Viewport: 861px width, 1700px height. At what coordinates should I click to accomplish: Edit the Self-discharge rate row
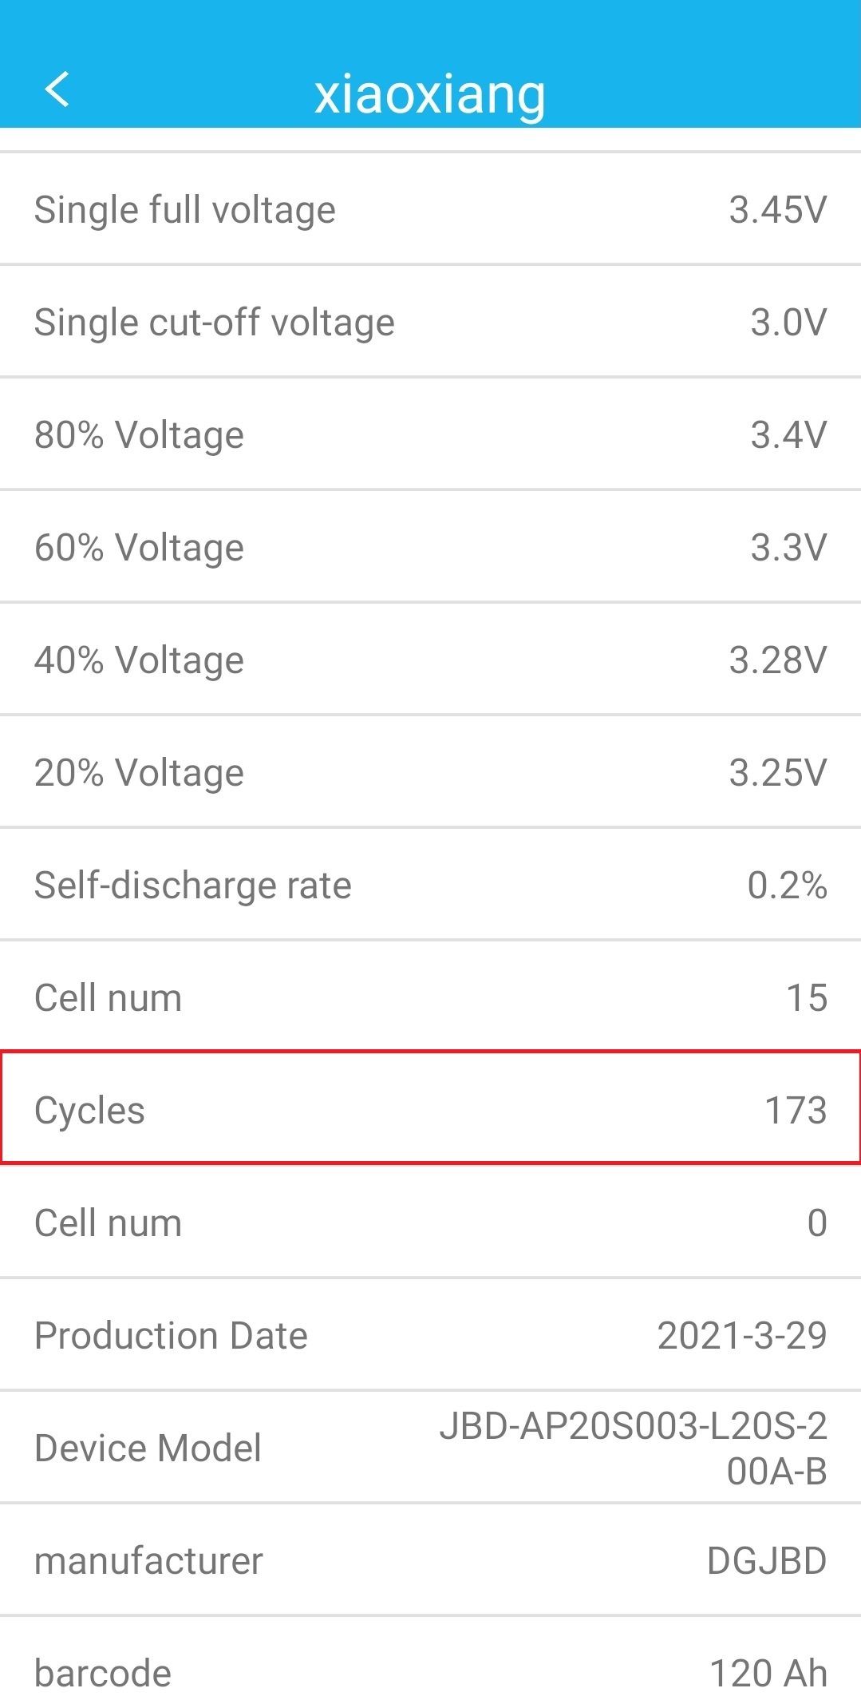coord(430,886)
